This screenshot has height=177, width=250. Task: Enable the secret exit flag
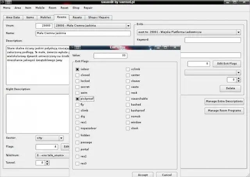point(77,87)
